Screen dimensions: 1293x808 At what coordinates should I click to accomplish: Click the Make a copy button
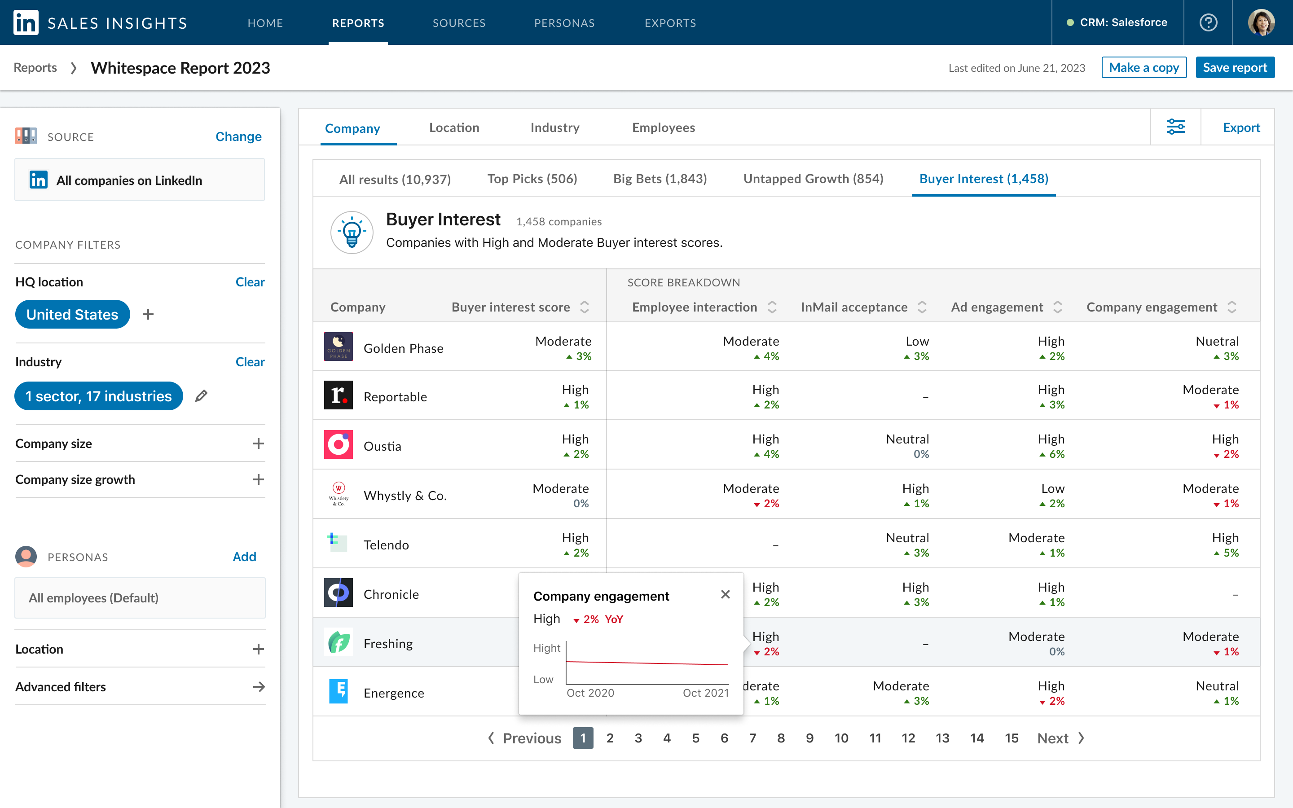1144,67
